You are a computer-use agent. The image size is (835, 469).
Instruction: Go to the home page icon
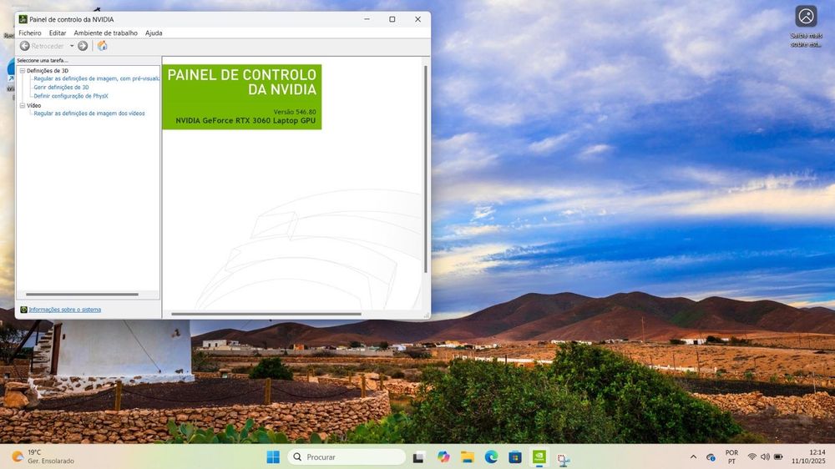click(x=102, y=46)
